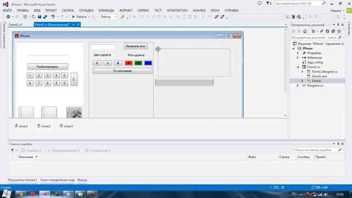Click the name text box beside Изменить имя

[x=103, y=47]
